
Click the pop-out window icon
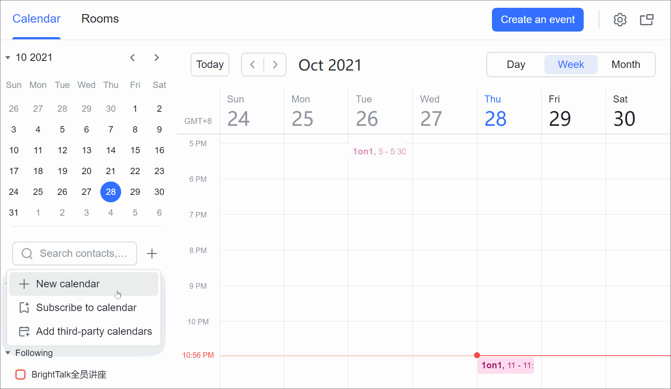tap(646, 20)
